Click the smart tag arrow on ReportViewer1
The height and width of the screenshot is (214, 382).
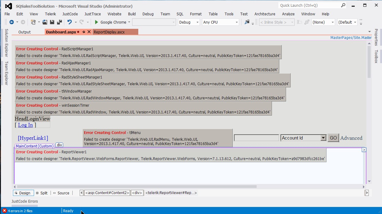tap(364, 150)
